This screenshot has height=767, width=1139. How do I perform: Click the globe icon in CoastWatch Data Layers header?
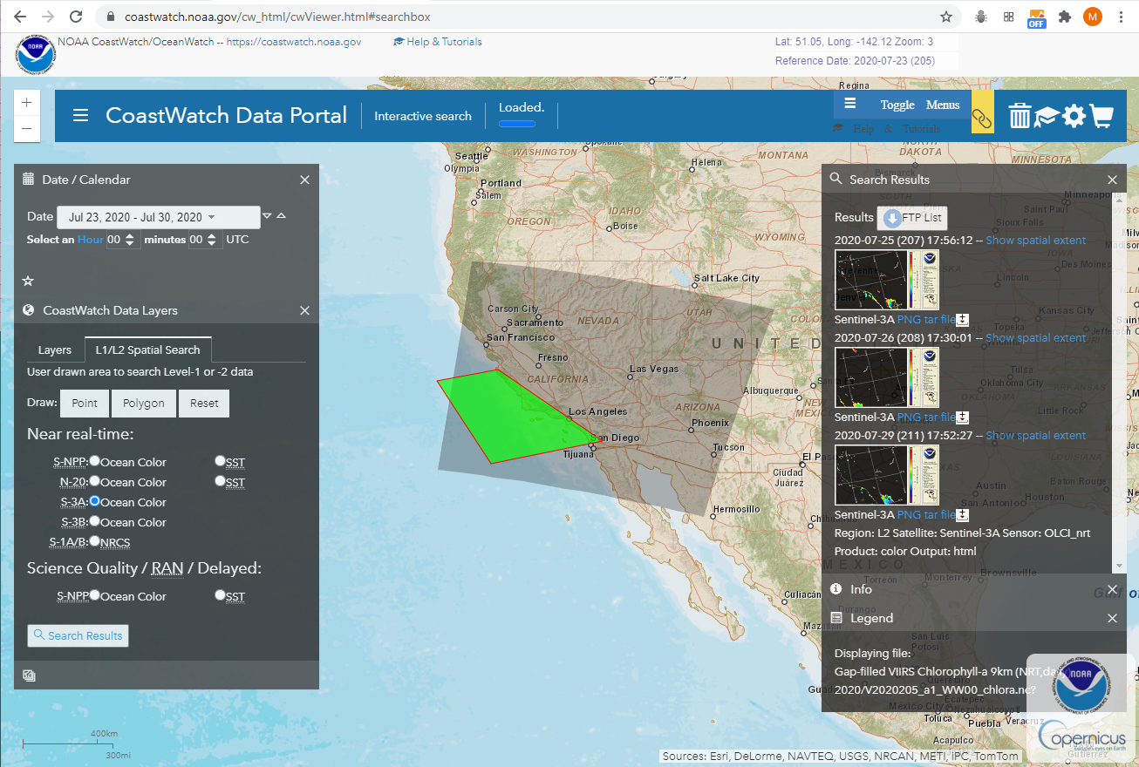28,310
